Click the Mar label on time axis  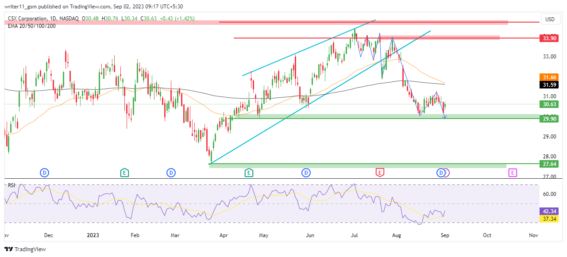coord(176,236)
